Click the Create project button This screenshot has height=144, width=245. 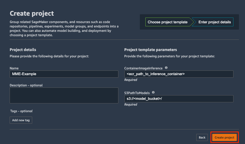click(x=224, y=137)
